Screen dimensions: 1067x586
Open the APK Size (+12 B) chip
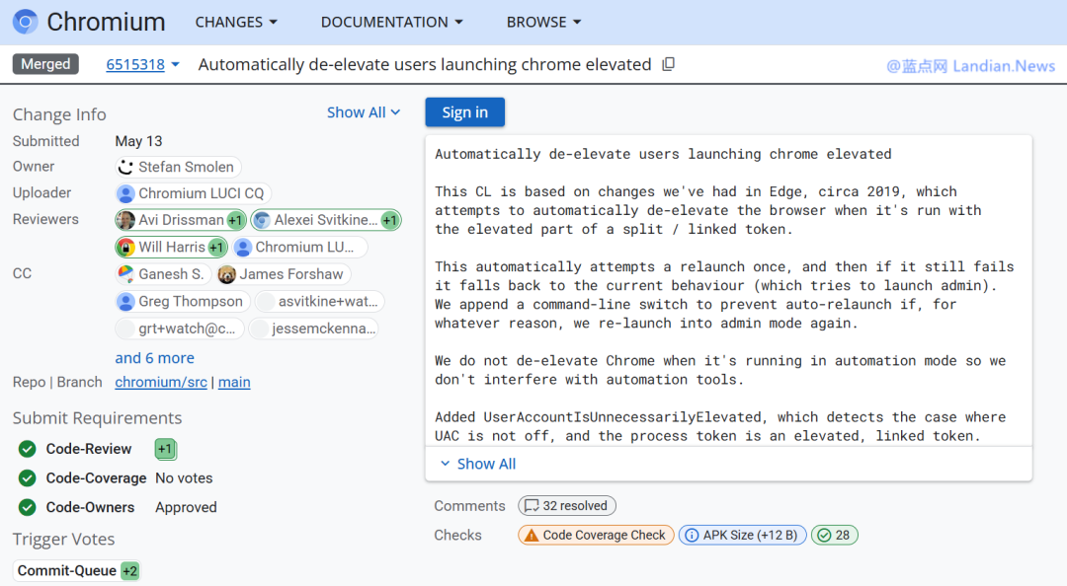click(x=742, y=536)
